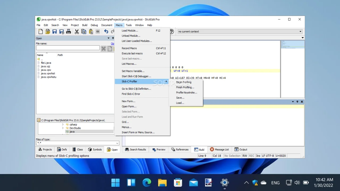Select file1.java in the file list

pos(46,63)
